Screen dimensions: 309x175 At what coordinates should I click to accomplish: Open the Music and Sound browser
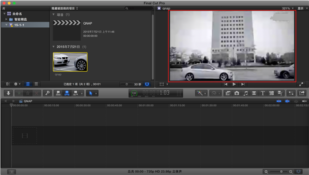245,93
